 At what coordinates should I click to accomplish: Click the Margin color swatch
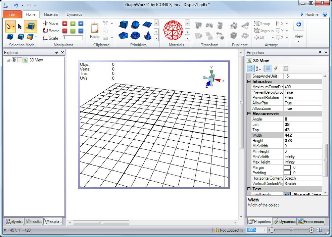287,168
